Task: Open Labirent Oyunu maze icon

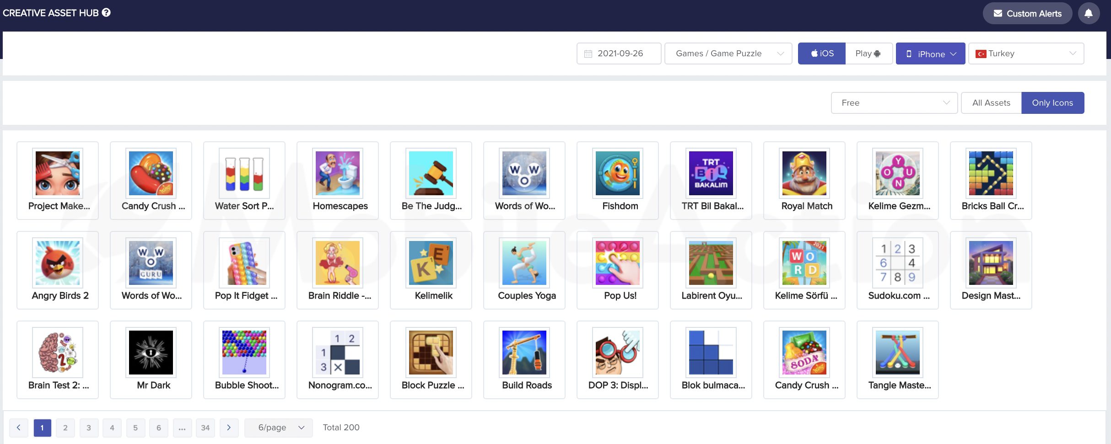Action: pos(711,263)
